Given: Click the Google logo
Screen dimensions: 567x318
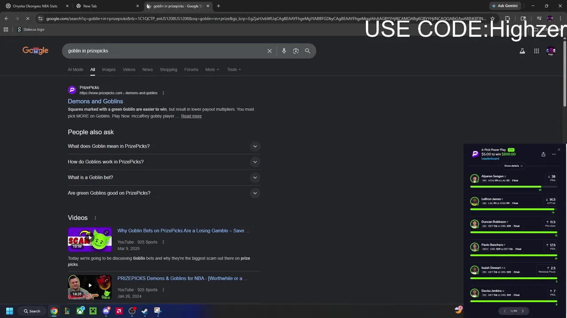Looking at the screenshot, I should (35, 50).
